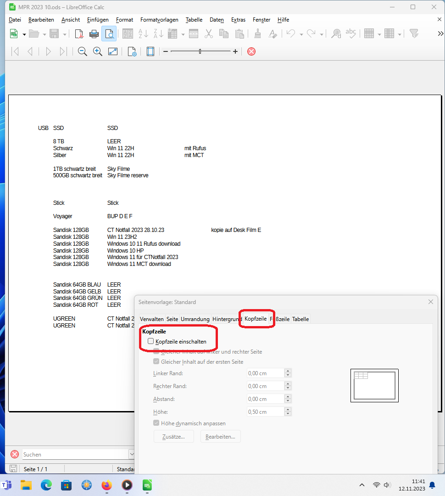This screenshot has width=445, height=496.
Task: Click the Clone Formatting brush icon
Action: tap(257, 34)
